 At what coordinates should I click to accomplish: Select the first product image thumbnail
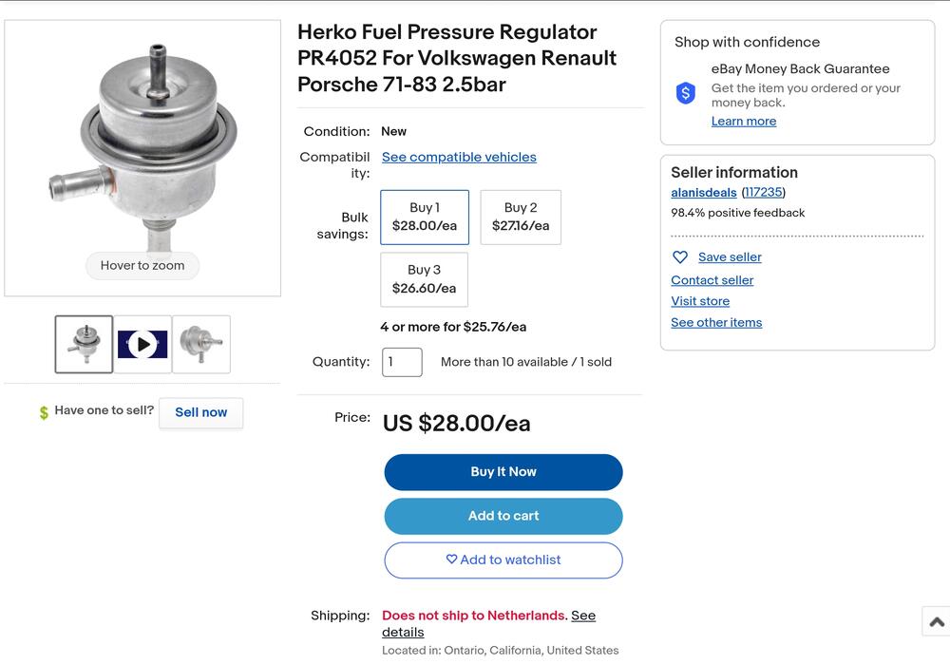(84, 344)
